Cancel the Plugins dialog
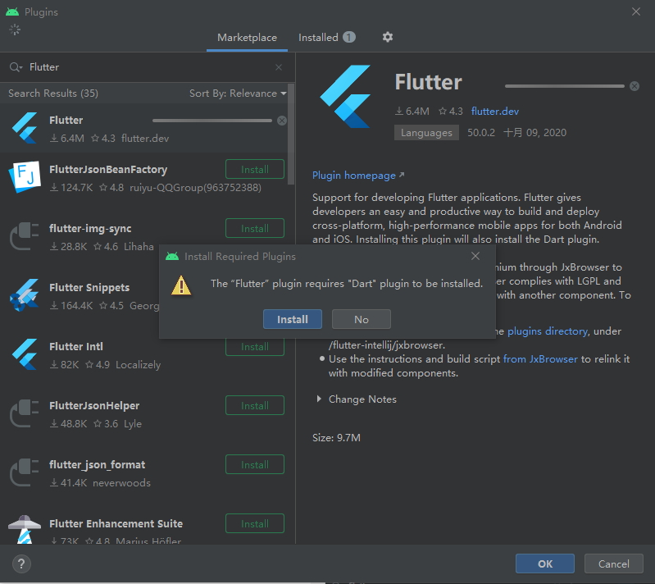 pyautogui.click(x=614, y=563)
